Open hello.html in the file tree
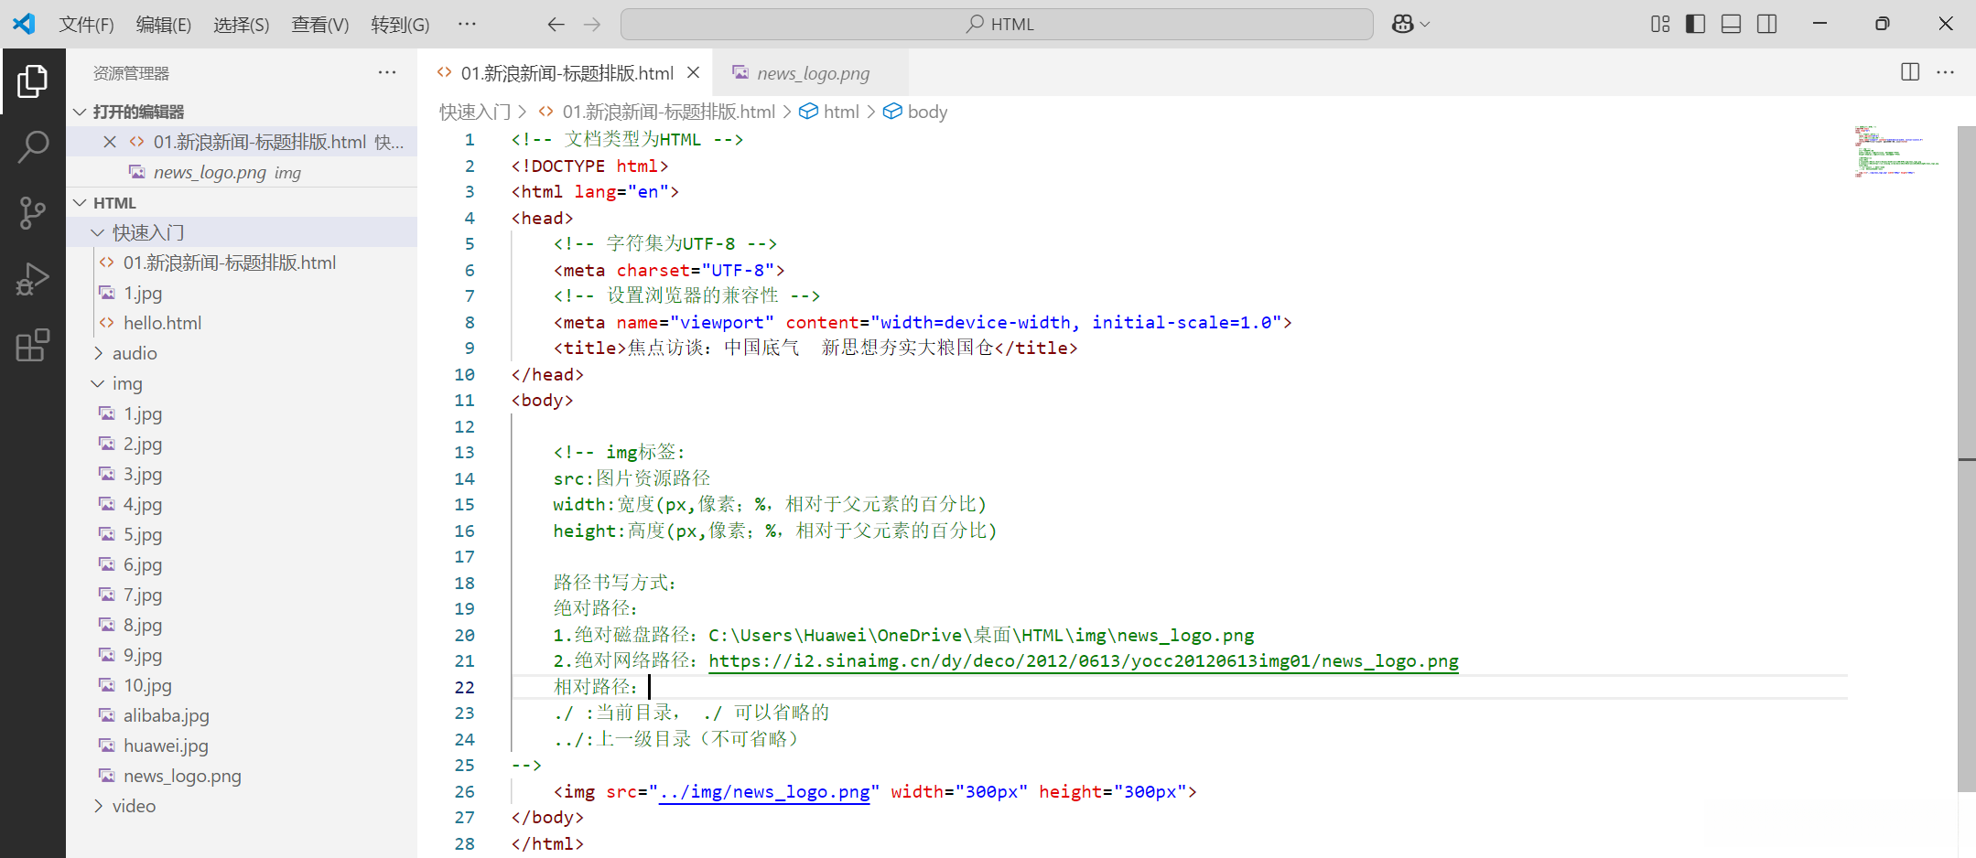This screenshot has width=1976, height=858. (242, 323)
